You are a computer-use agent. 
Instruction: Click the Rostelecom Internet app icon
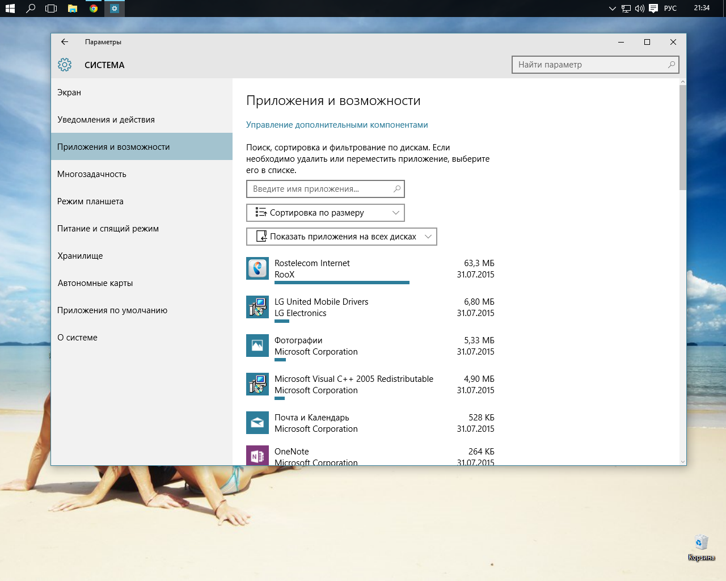pos(258,268)
